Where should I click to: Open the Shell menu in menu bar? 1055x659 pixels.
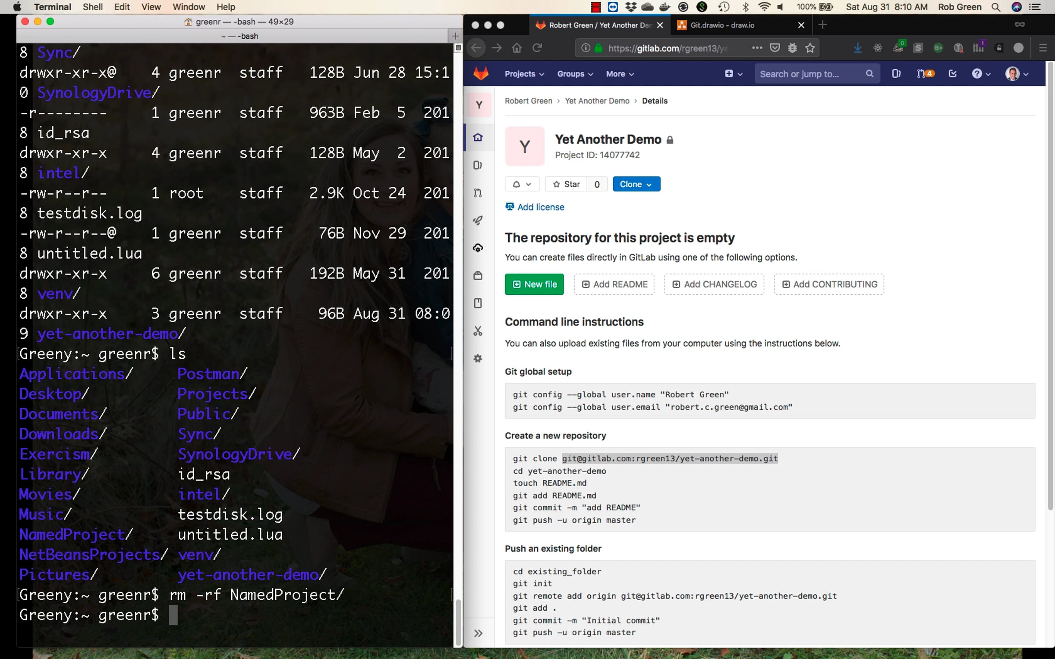pyautogui.click(x=92, y=7)
